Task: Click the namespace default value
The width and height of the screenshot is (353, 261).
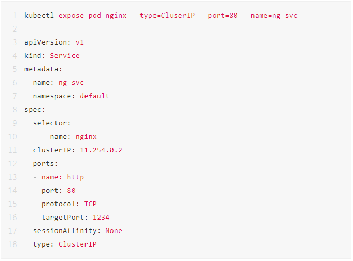Action: (94, 96)
